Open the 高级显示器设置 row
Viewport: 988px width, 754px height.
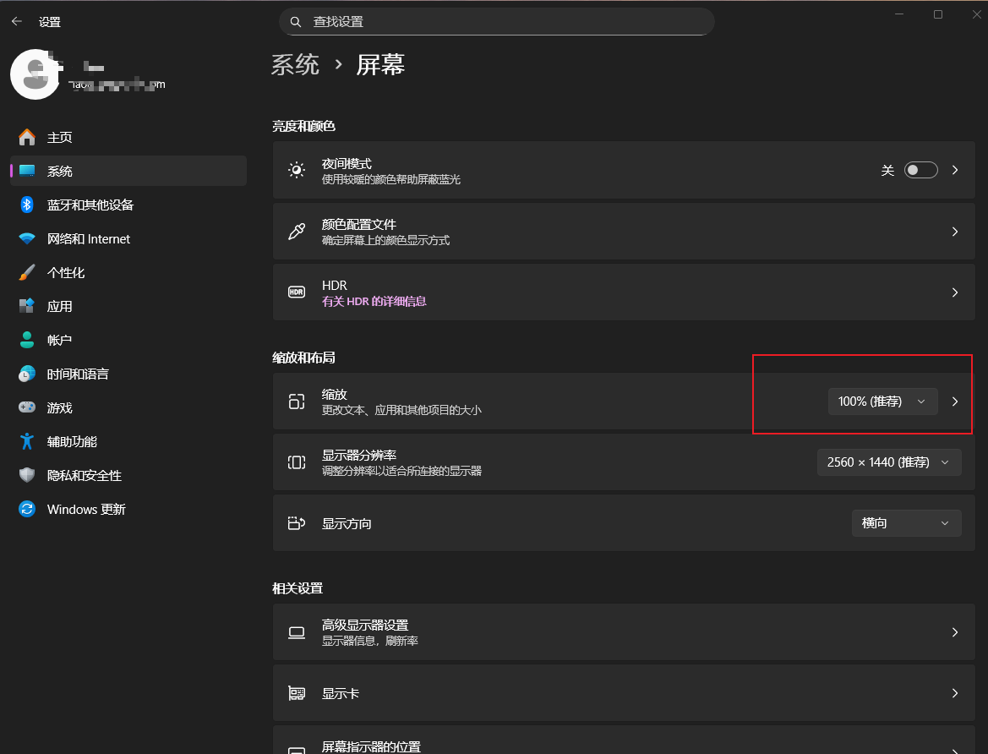624,632
